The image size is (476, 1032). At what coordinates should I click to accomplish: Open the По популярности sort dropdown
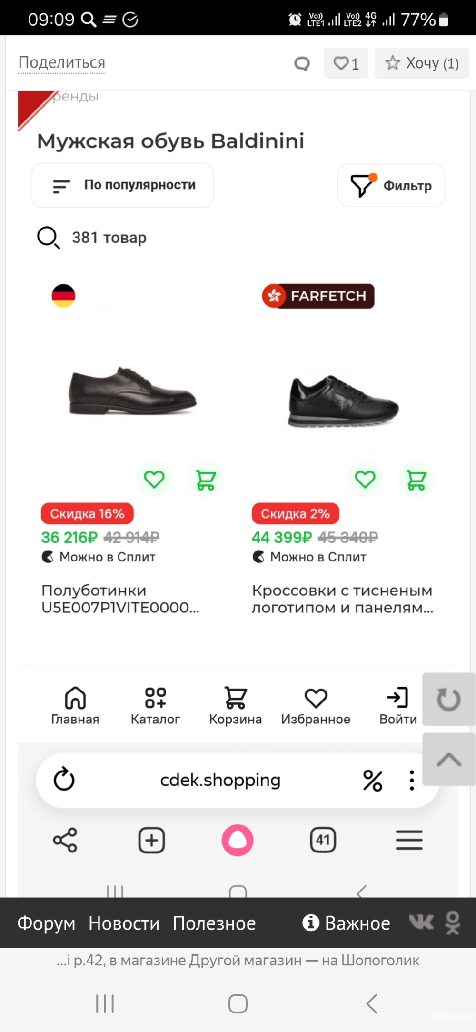pyautogui.click(x=122, y=185)
